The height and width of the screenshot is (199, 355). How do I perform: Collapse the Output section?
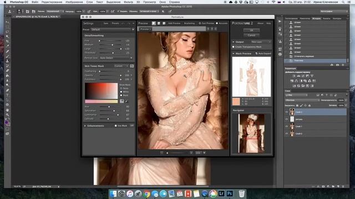pyautogui.click(x=234, y=42)
